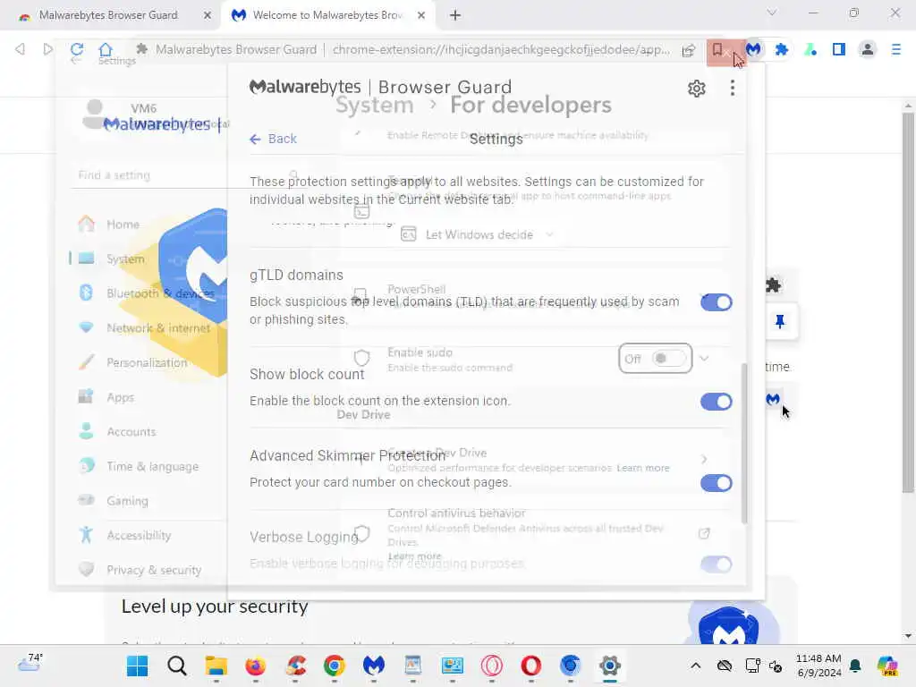Open Malwarebytes app from taskbar
916x687 pixels.
(x=373, y=666)
